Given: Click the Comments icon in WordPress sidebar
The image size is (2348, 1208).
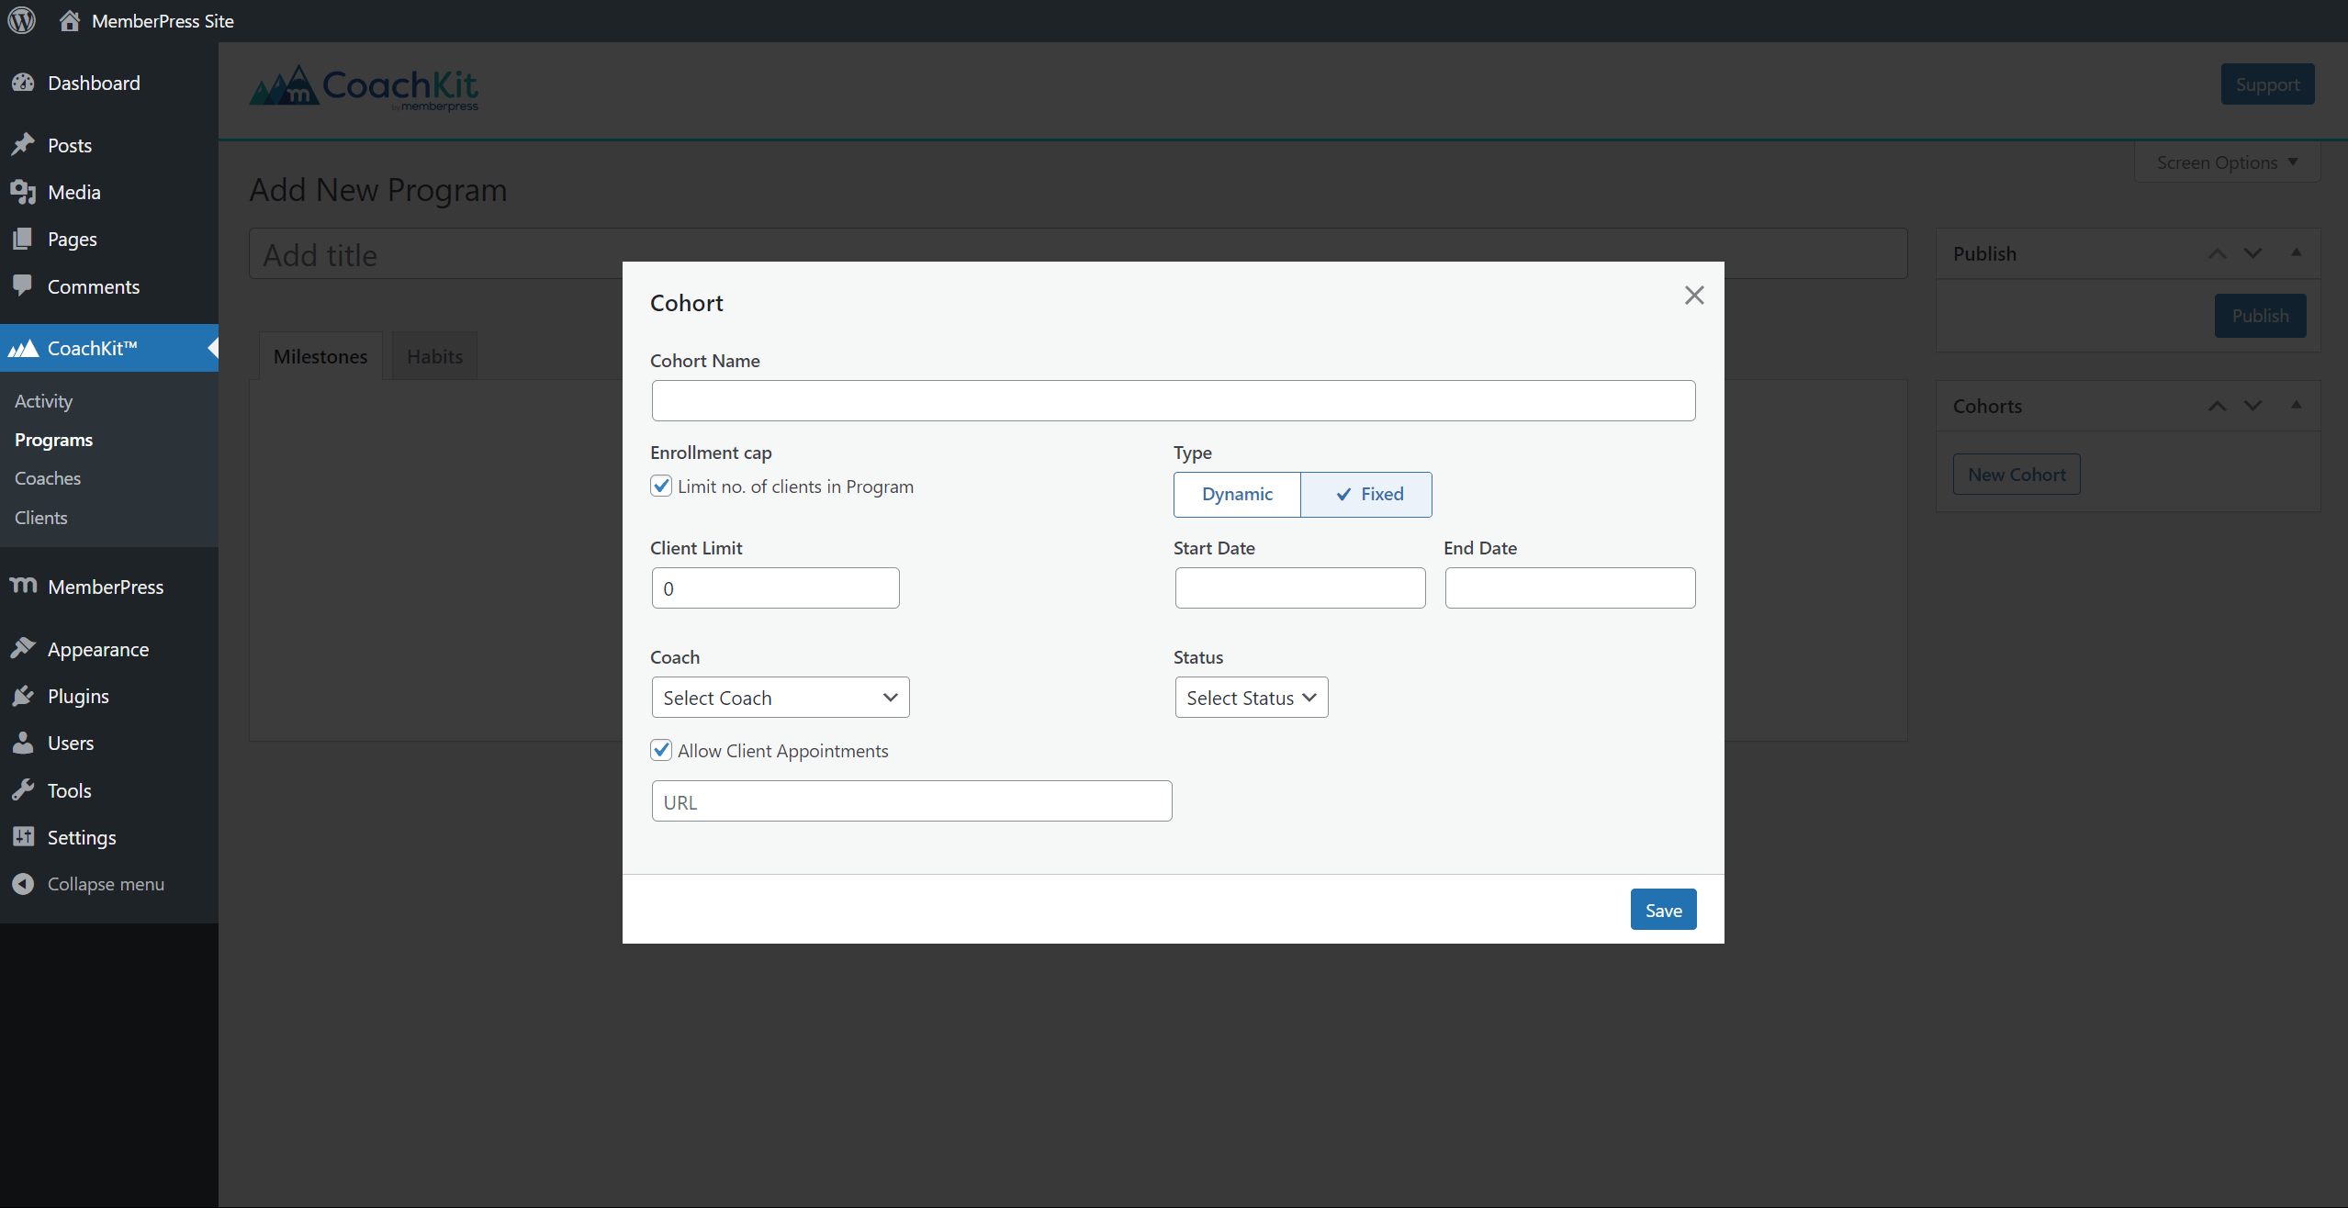Looking at the screenshot, I should [x=21, y=286].
